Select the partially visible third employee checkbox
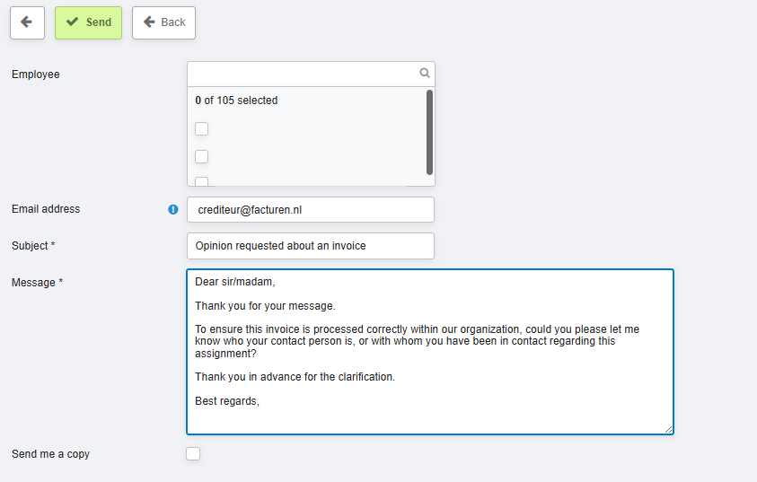This screenshot has height=482, width=757. coord(202,182)
